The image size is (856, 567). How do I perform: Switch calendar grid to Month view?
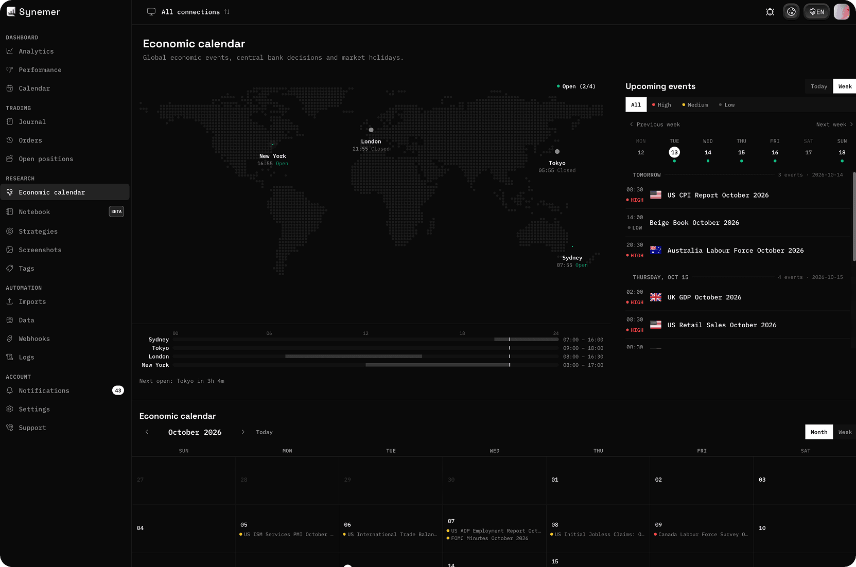pyautogui.click(x=819, y=432)
